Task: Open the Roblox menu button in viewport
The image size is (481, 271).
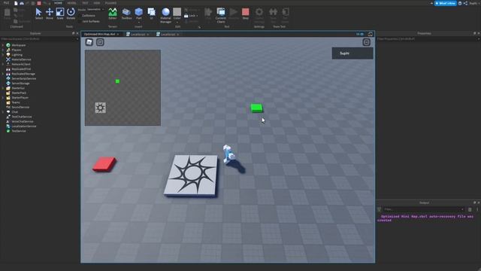Action: coord(89,42)
